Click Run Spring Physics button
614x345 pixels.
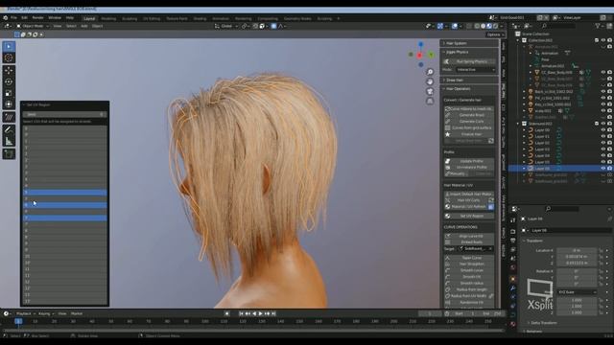(469, 61)
